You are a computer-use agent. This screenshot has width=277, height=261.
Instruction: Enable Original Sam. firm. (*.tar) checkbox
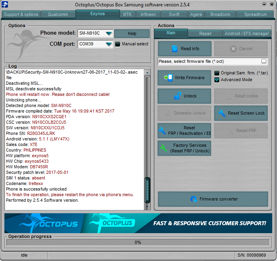217,73
